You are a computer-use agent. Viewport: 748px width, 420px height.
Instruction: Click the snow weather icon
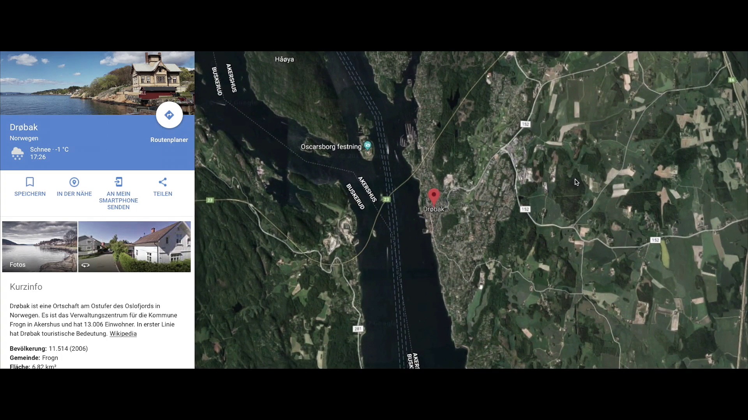point(18,153)
